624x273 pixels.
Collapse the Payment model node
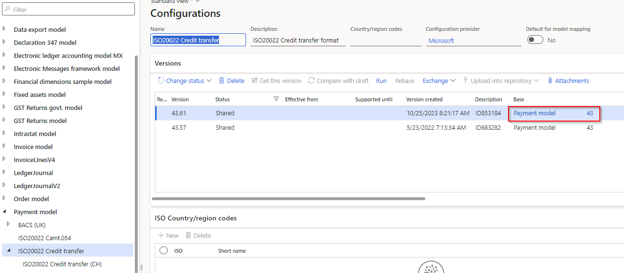[x=4, y=211]
